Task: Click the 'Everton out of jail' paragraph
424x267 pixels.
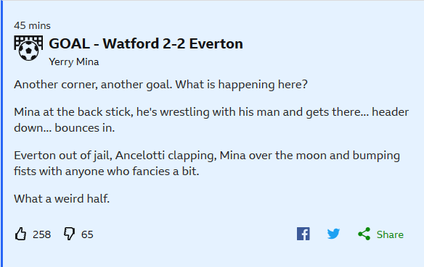Action: pyautogui.click(x=207, y=164)
